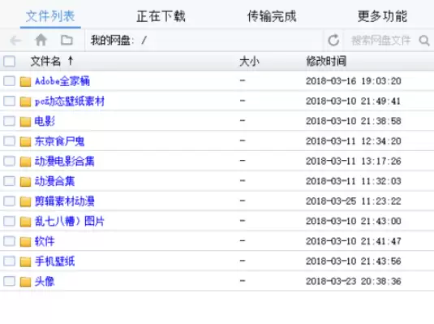
Task: Refresh the file list
Action: 333,41
